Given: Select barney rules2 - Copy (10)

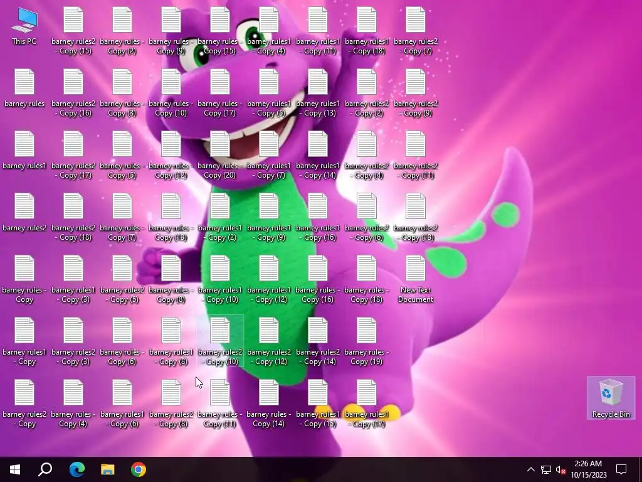Looking at the screenshot, I should [220, 342].
